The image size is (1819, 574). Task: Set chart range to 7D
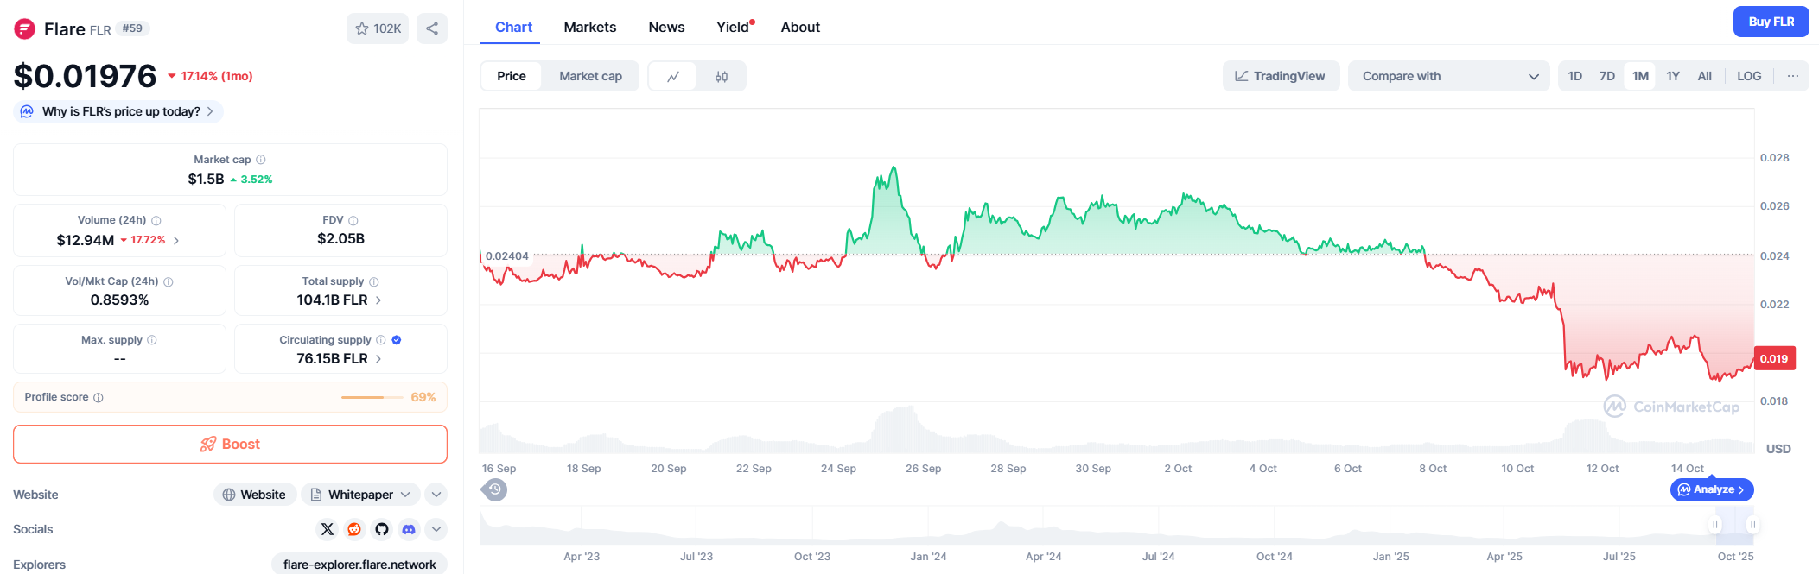pos(1607,76)
